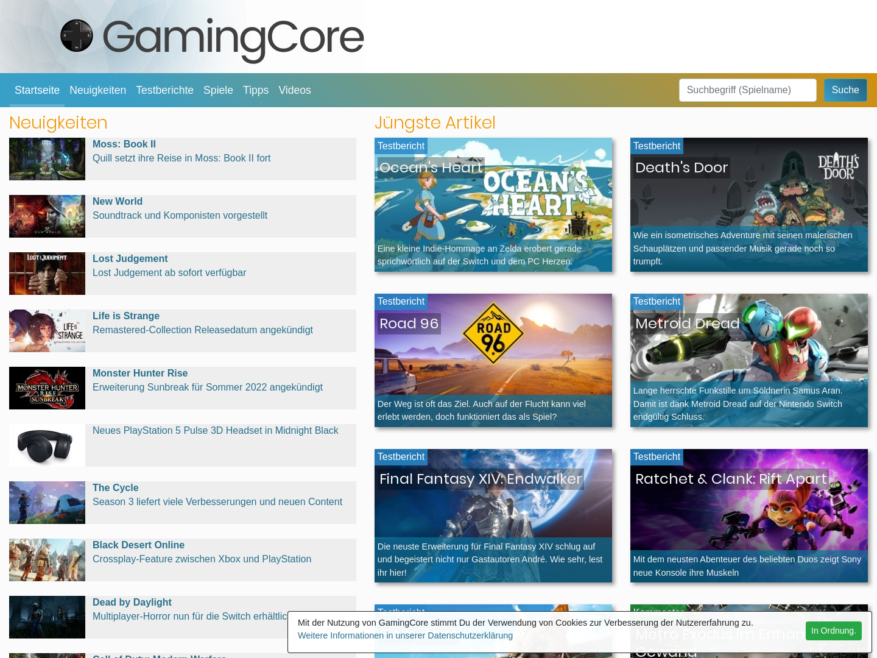The width and height of the screenshot is (877, 658).
Task: Click the GamingCore gamepad logo icon
Action: pyautogui.click(x=77, y=36)
